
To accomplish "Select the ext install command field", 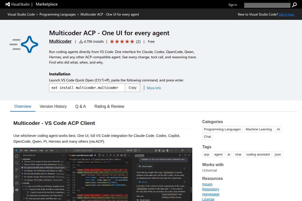I will pyautogui.click(x=87, y=88).
